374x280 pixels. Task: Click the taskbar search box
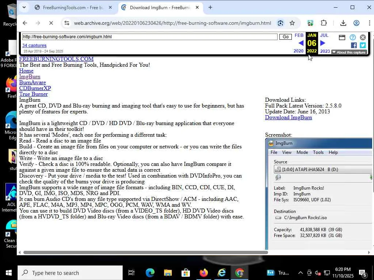pyautogui.click(x=70, y=273)
